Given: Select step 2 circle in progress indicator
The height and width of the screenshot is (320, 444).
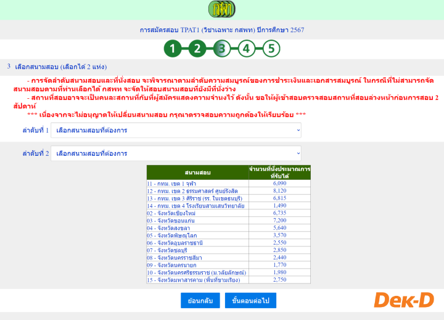Looking at the screenshot, I should click(x=197, y=48).
